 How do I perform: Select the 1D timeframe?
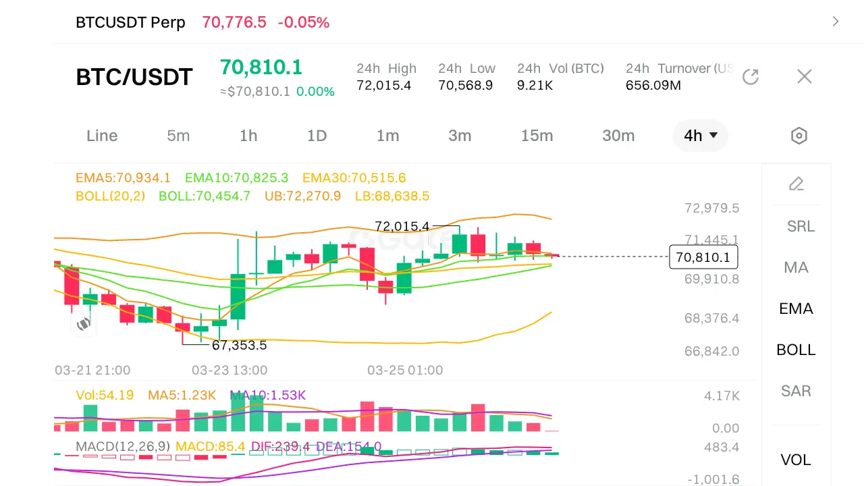click(x=317, y=136)
